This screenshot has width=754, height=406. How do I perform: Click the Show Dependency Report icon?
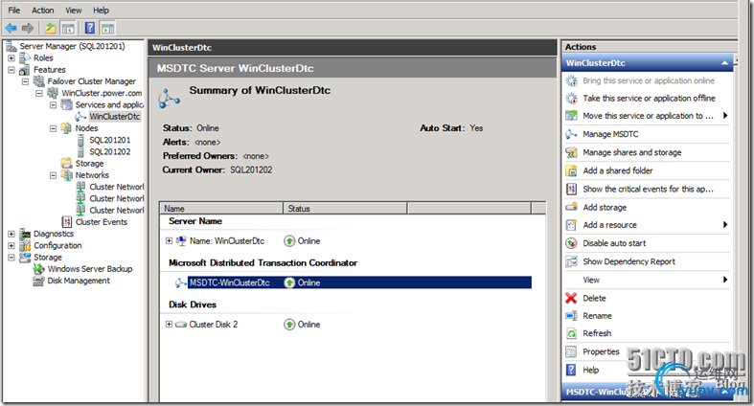tap(571, 261)
